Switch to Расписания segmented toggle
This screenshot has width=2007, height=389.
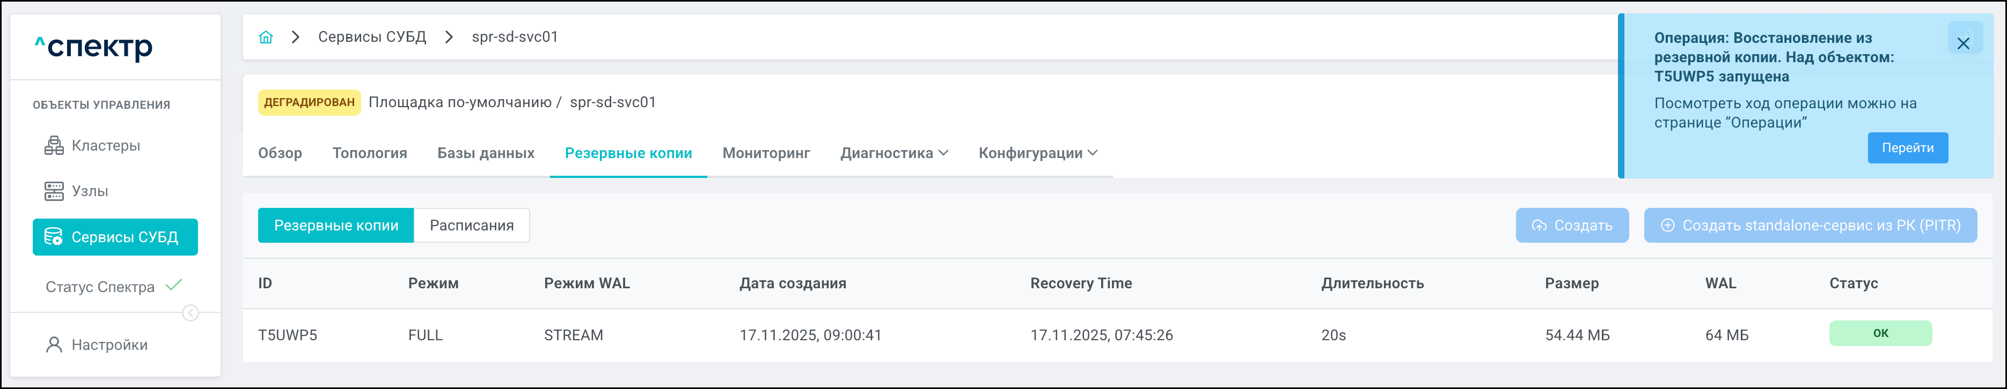pos(471,226)
